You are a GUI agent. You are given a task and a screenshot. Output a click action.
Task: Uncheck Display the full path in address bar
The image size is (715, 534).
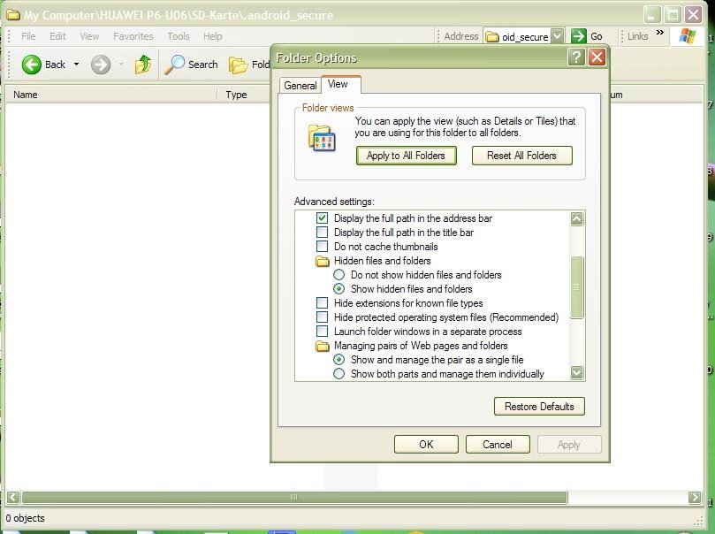[322, 218]
